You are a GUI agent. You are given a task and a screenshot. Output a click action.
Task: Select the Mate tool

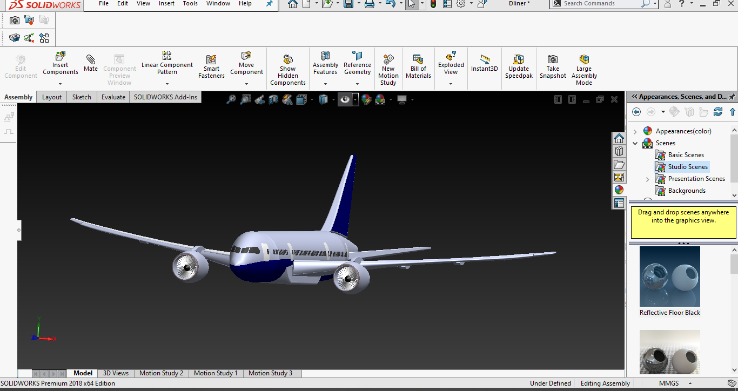click(x=91, y=63)
